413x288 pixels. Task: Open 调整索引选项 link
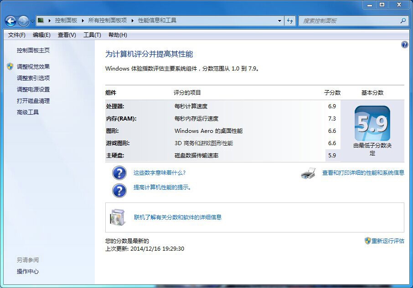pyautogui.click(x=33, y=78)
